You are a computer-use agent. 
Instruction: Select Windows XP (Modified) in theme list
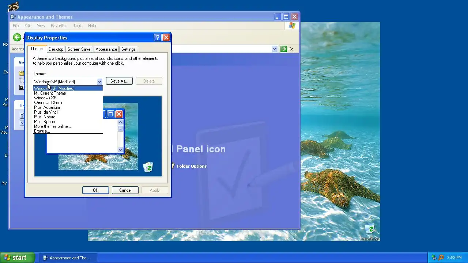(x=68, y=88)
